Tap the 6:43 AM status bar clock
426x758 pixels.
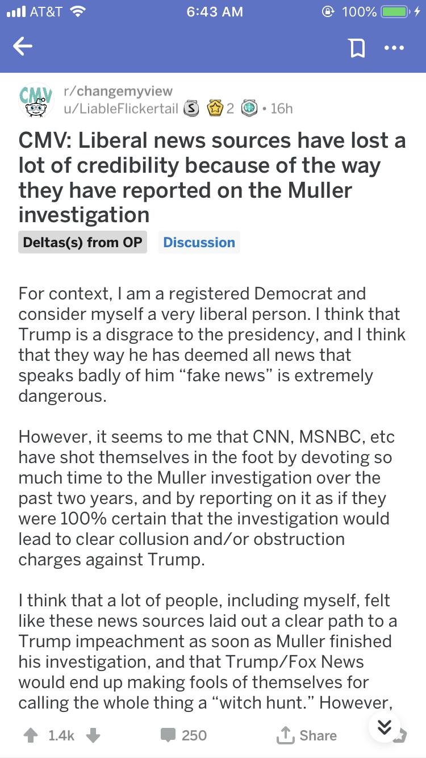point(214,12)
